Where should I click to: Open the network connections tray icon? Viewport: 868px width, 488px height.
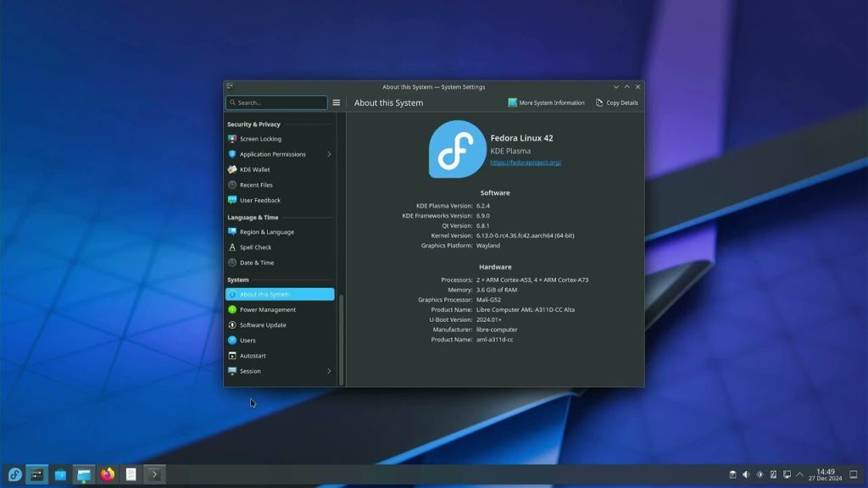click(787, 474)
